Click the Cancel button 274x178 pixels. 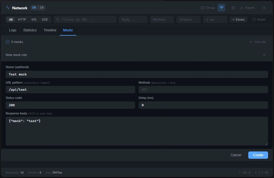pos(236,155)
